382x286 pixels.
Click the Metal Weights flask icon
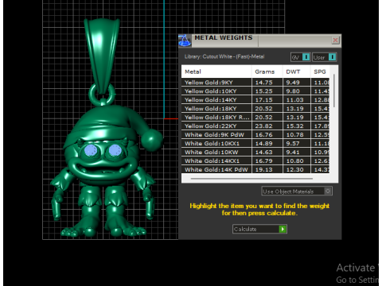coord(185,41)
